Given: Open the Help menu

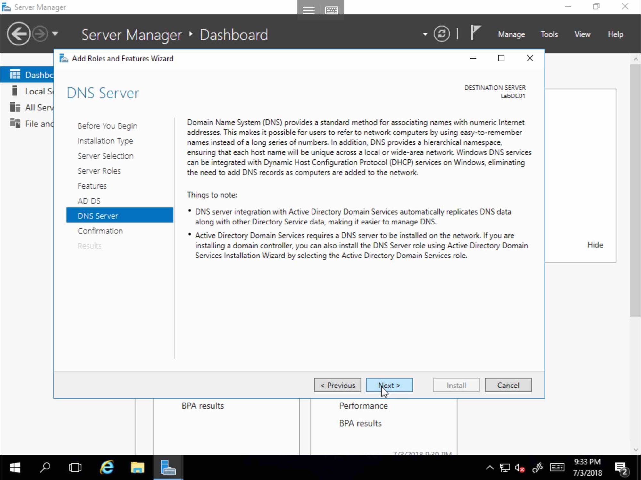Looking at the screenshot, I should pos(615,34).
